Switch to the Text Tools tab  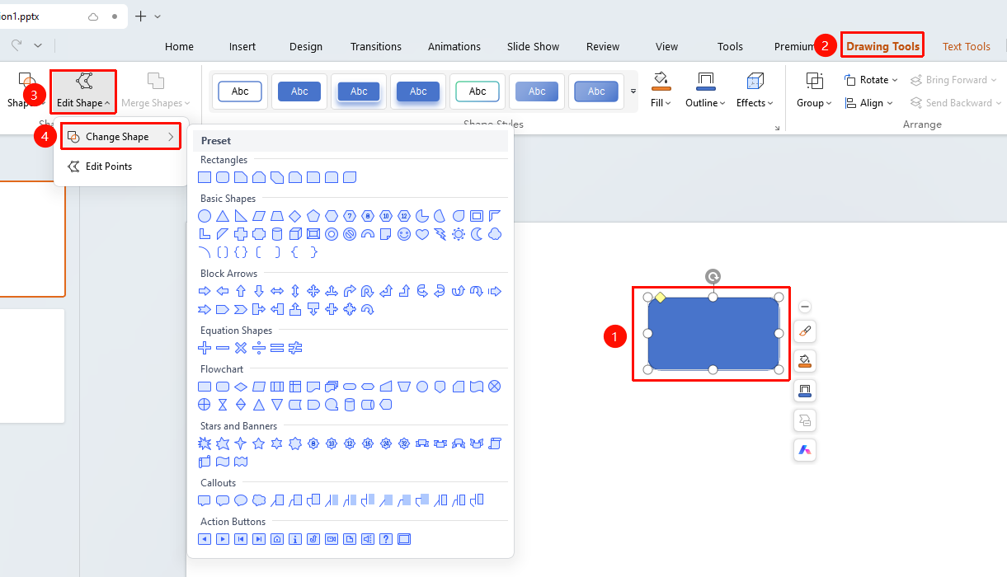[x=967, y=46]
